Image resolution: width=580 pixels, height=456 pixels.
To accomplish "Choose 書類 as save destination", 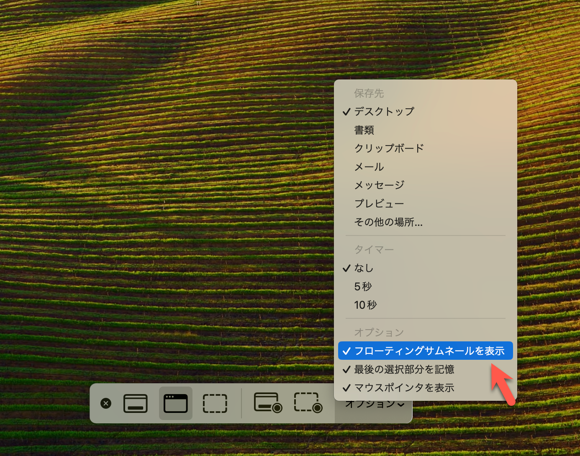I will point(364,130).
